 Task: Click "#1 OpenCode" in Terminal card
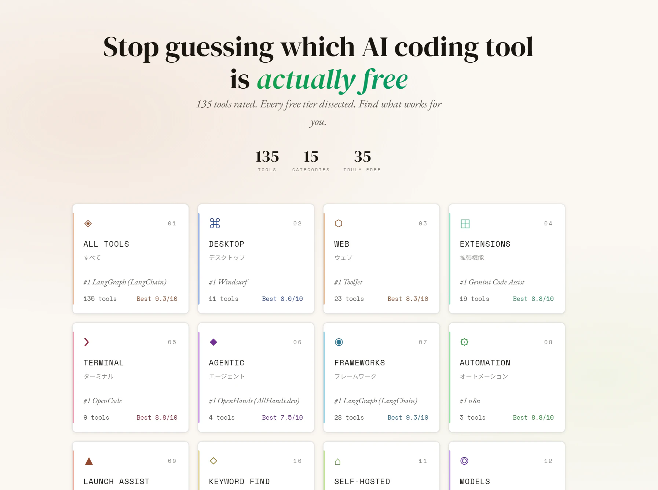pyautogui.click(x=103, y=401)
